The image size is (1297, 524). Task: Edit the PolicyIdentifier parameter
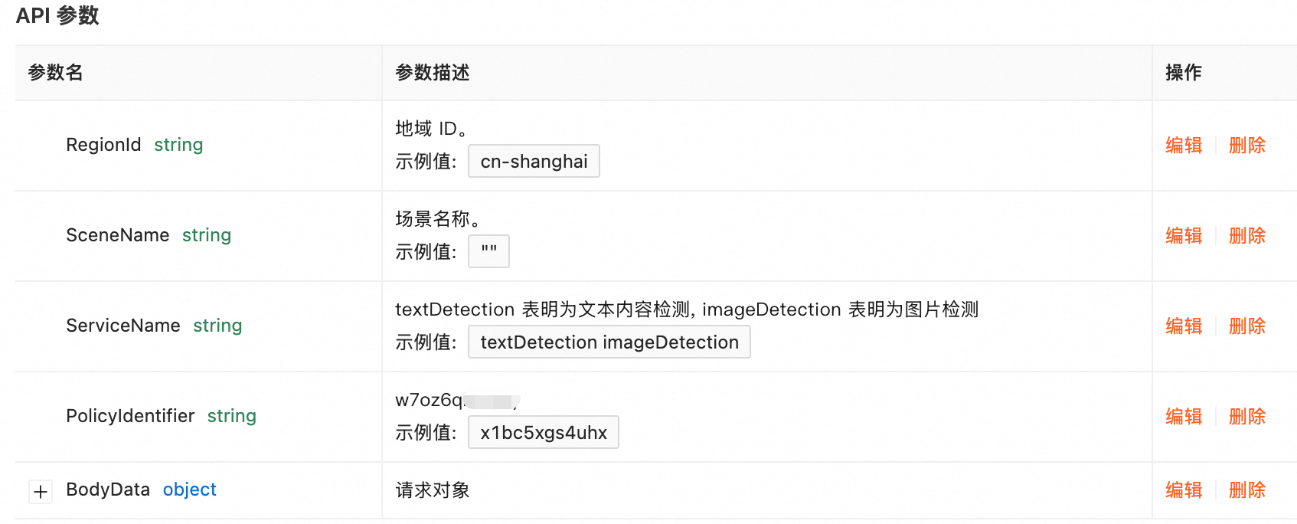[x=1184, y=417]
